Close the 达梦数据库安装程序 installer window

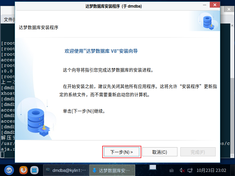[215, 5]
